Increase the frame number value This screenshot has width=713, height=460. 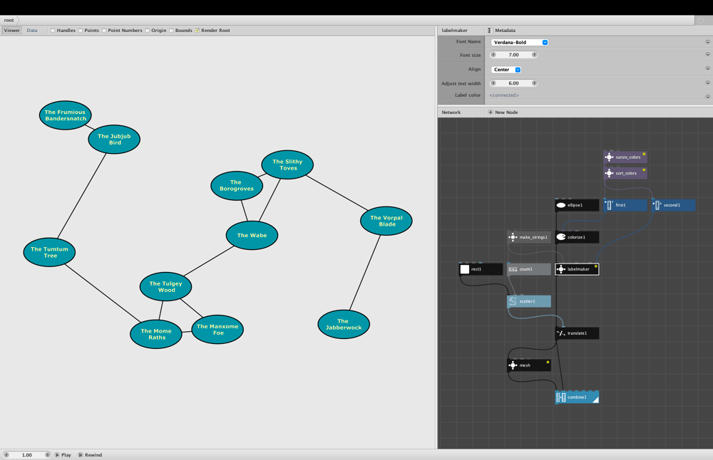coord(47,454)
